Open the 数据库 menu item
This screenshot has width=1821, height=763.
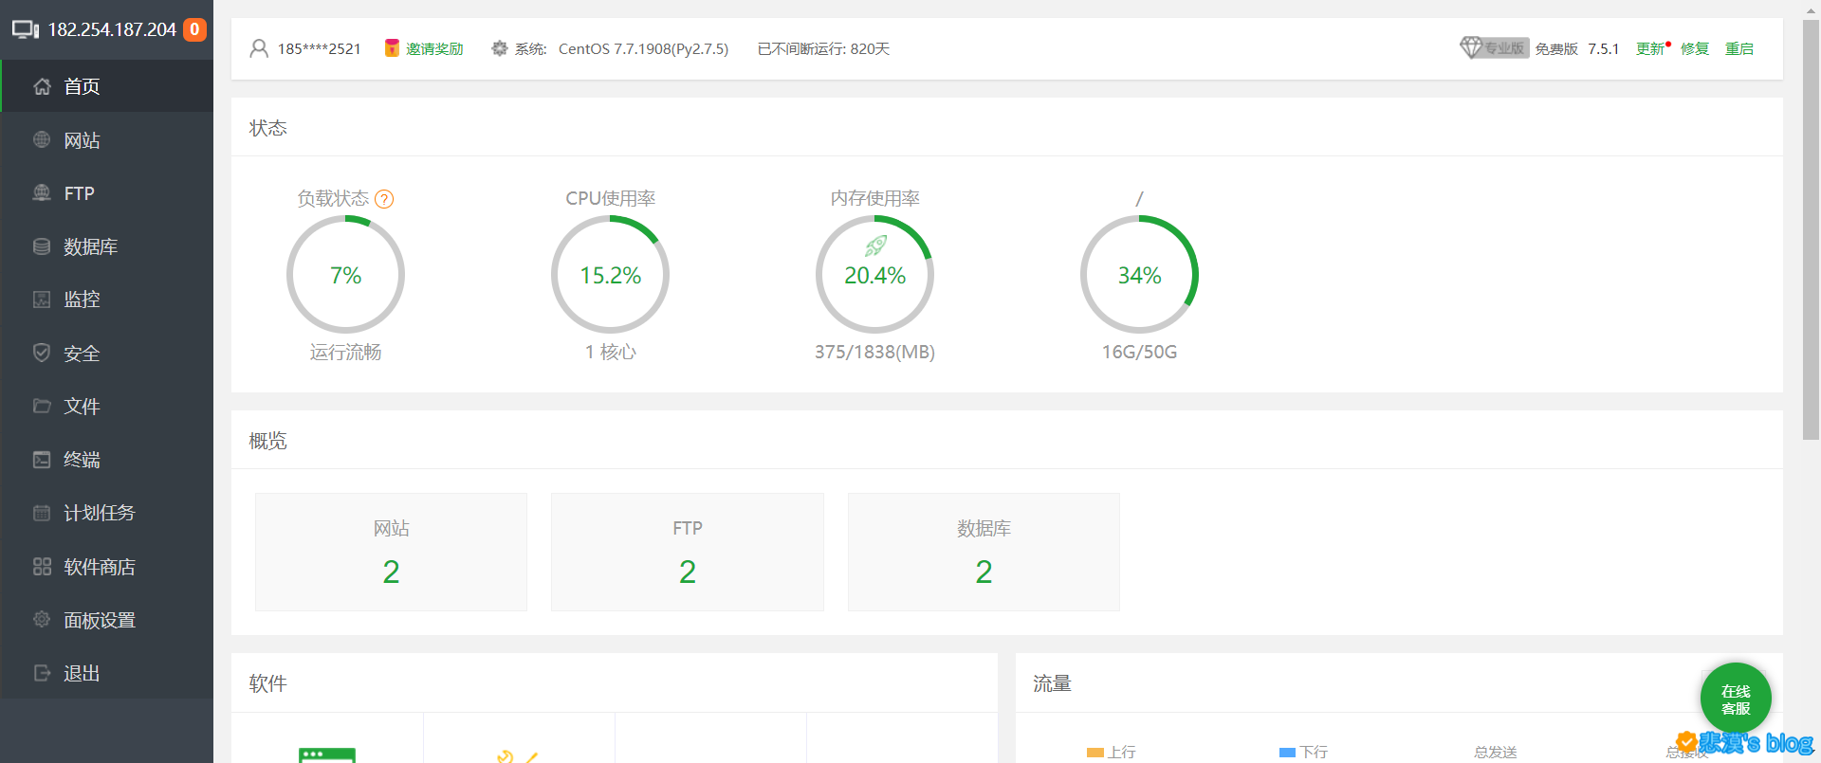tap(107, 246)
